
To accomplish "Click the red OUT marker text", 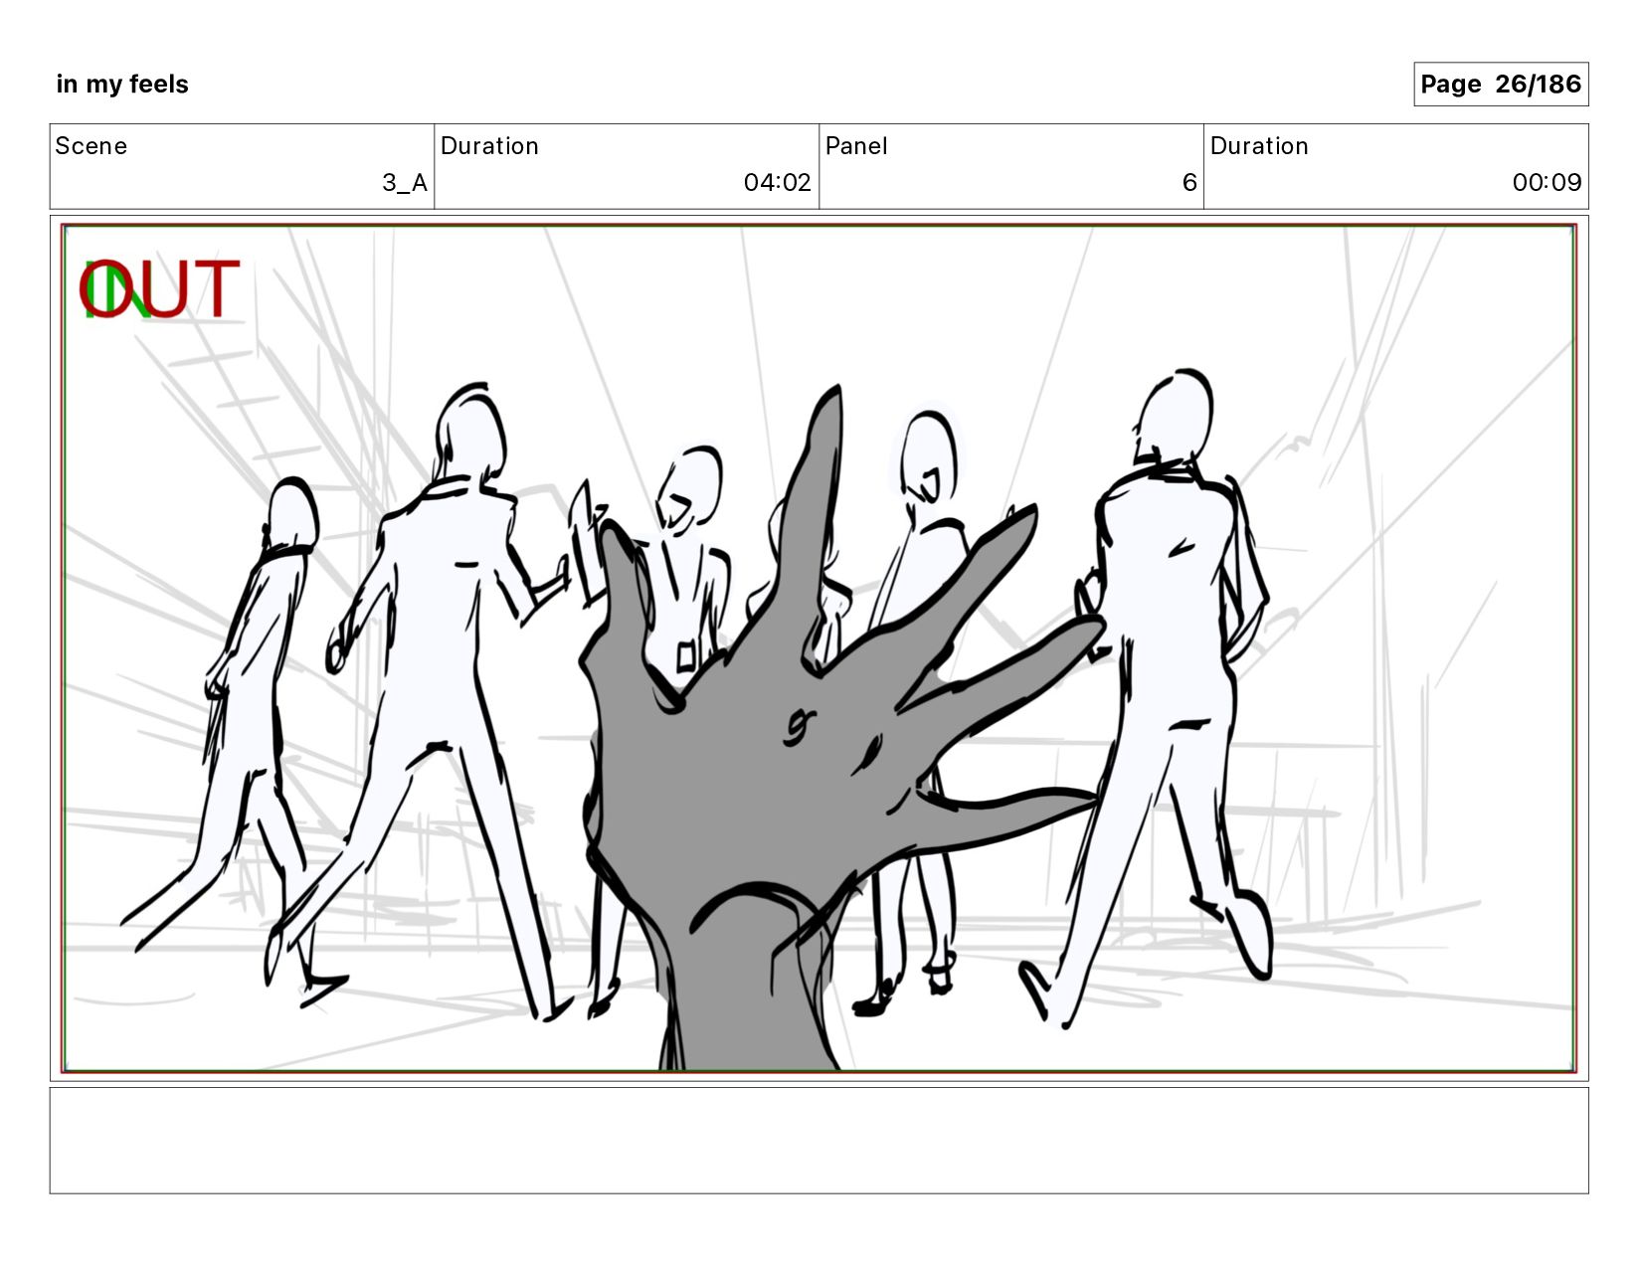I will click(160, 289).
